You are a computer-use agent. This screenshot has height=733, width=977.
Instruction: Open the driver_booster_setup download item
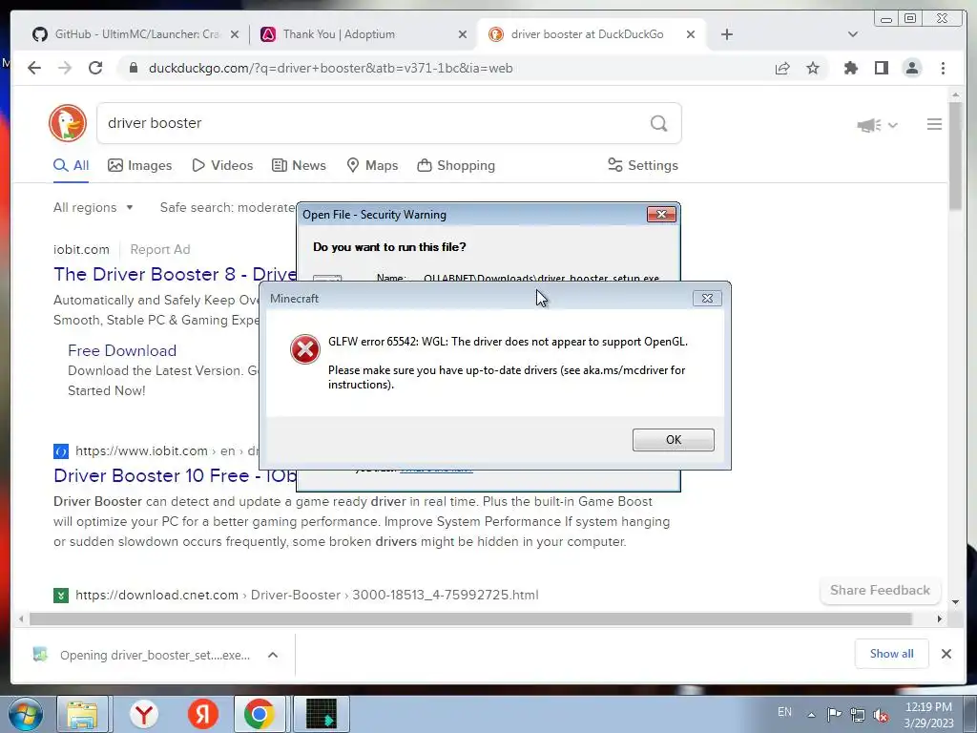click(x=141, y=655)
